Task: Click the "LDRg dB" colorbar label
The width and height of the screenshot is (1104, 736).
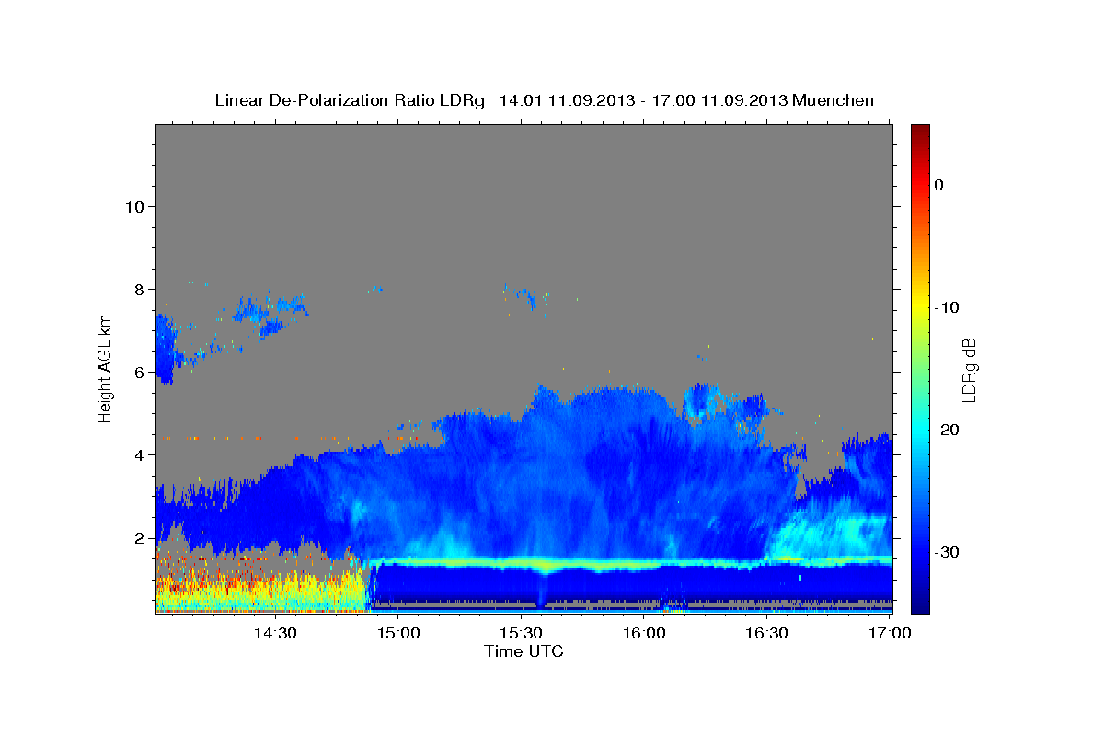Action: tap(968, 370)
